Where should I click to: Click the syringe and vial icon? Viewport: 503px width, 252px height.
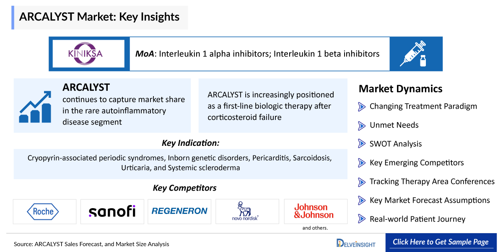pyautogui.click(x=416, y=53)
